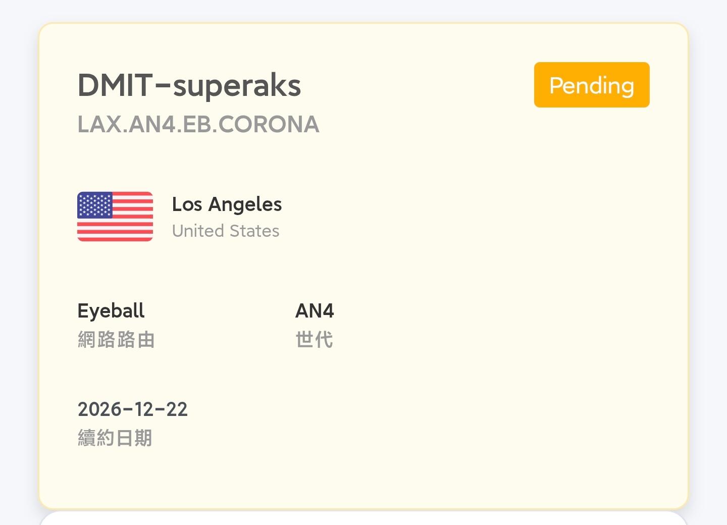The image size is (727, 525).
Task: Click the 'DMIT' part of title
Action: 115,85
